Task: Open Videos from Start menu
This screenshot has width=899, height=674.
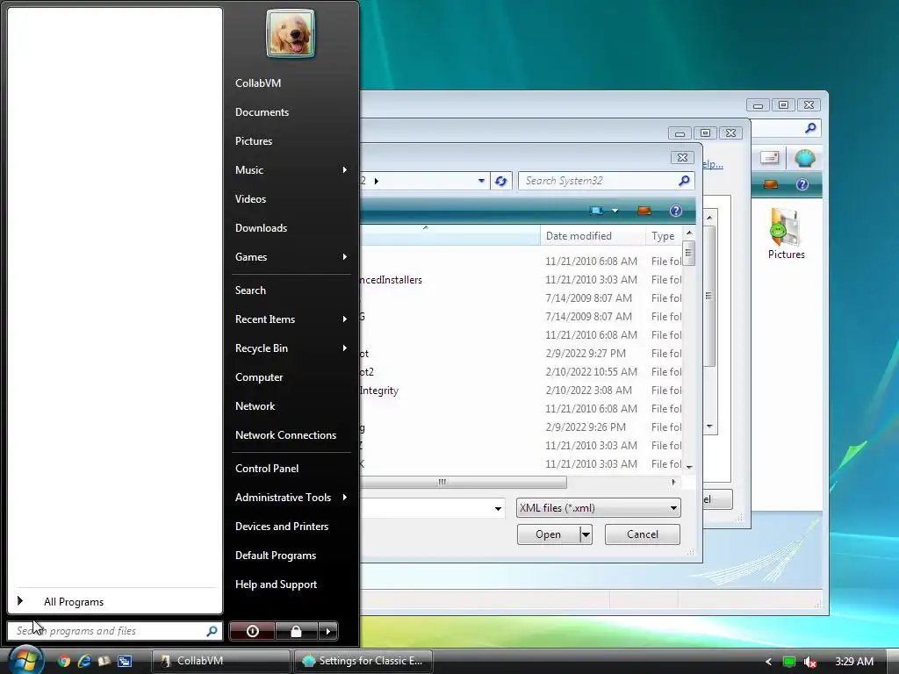Action: [250, 199]
